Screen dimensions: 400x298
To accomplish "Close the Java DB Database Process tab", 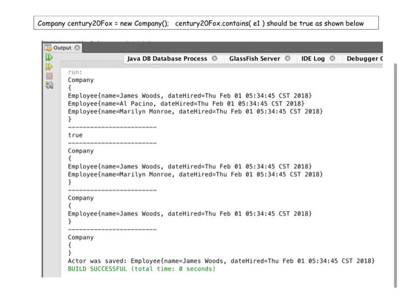I will [214, 58].
